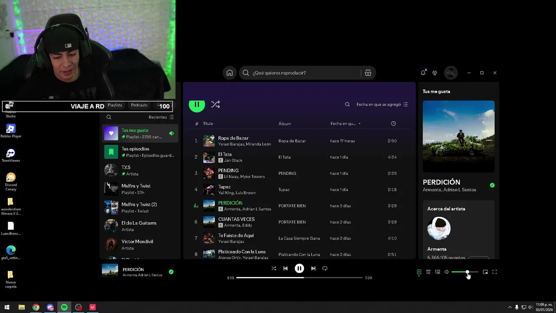Open Tus episodios in library

tap(140, 152)
